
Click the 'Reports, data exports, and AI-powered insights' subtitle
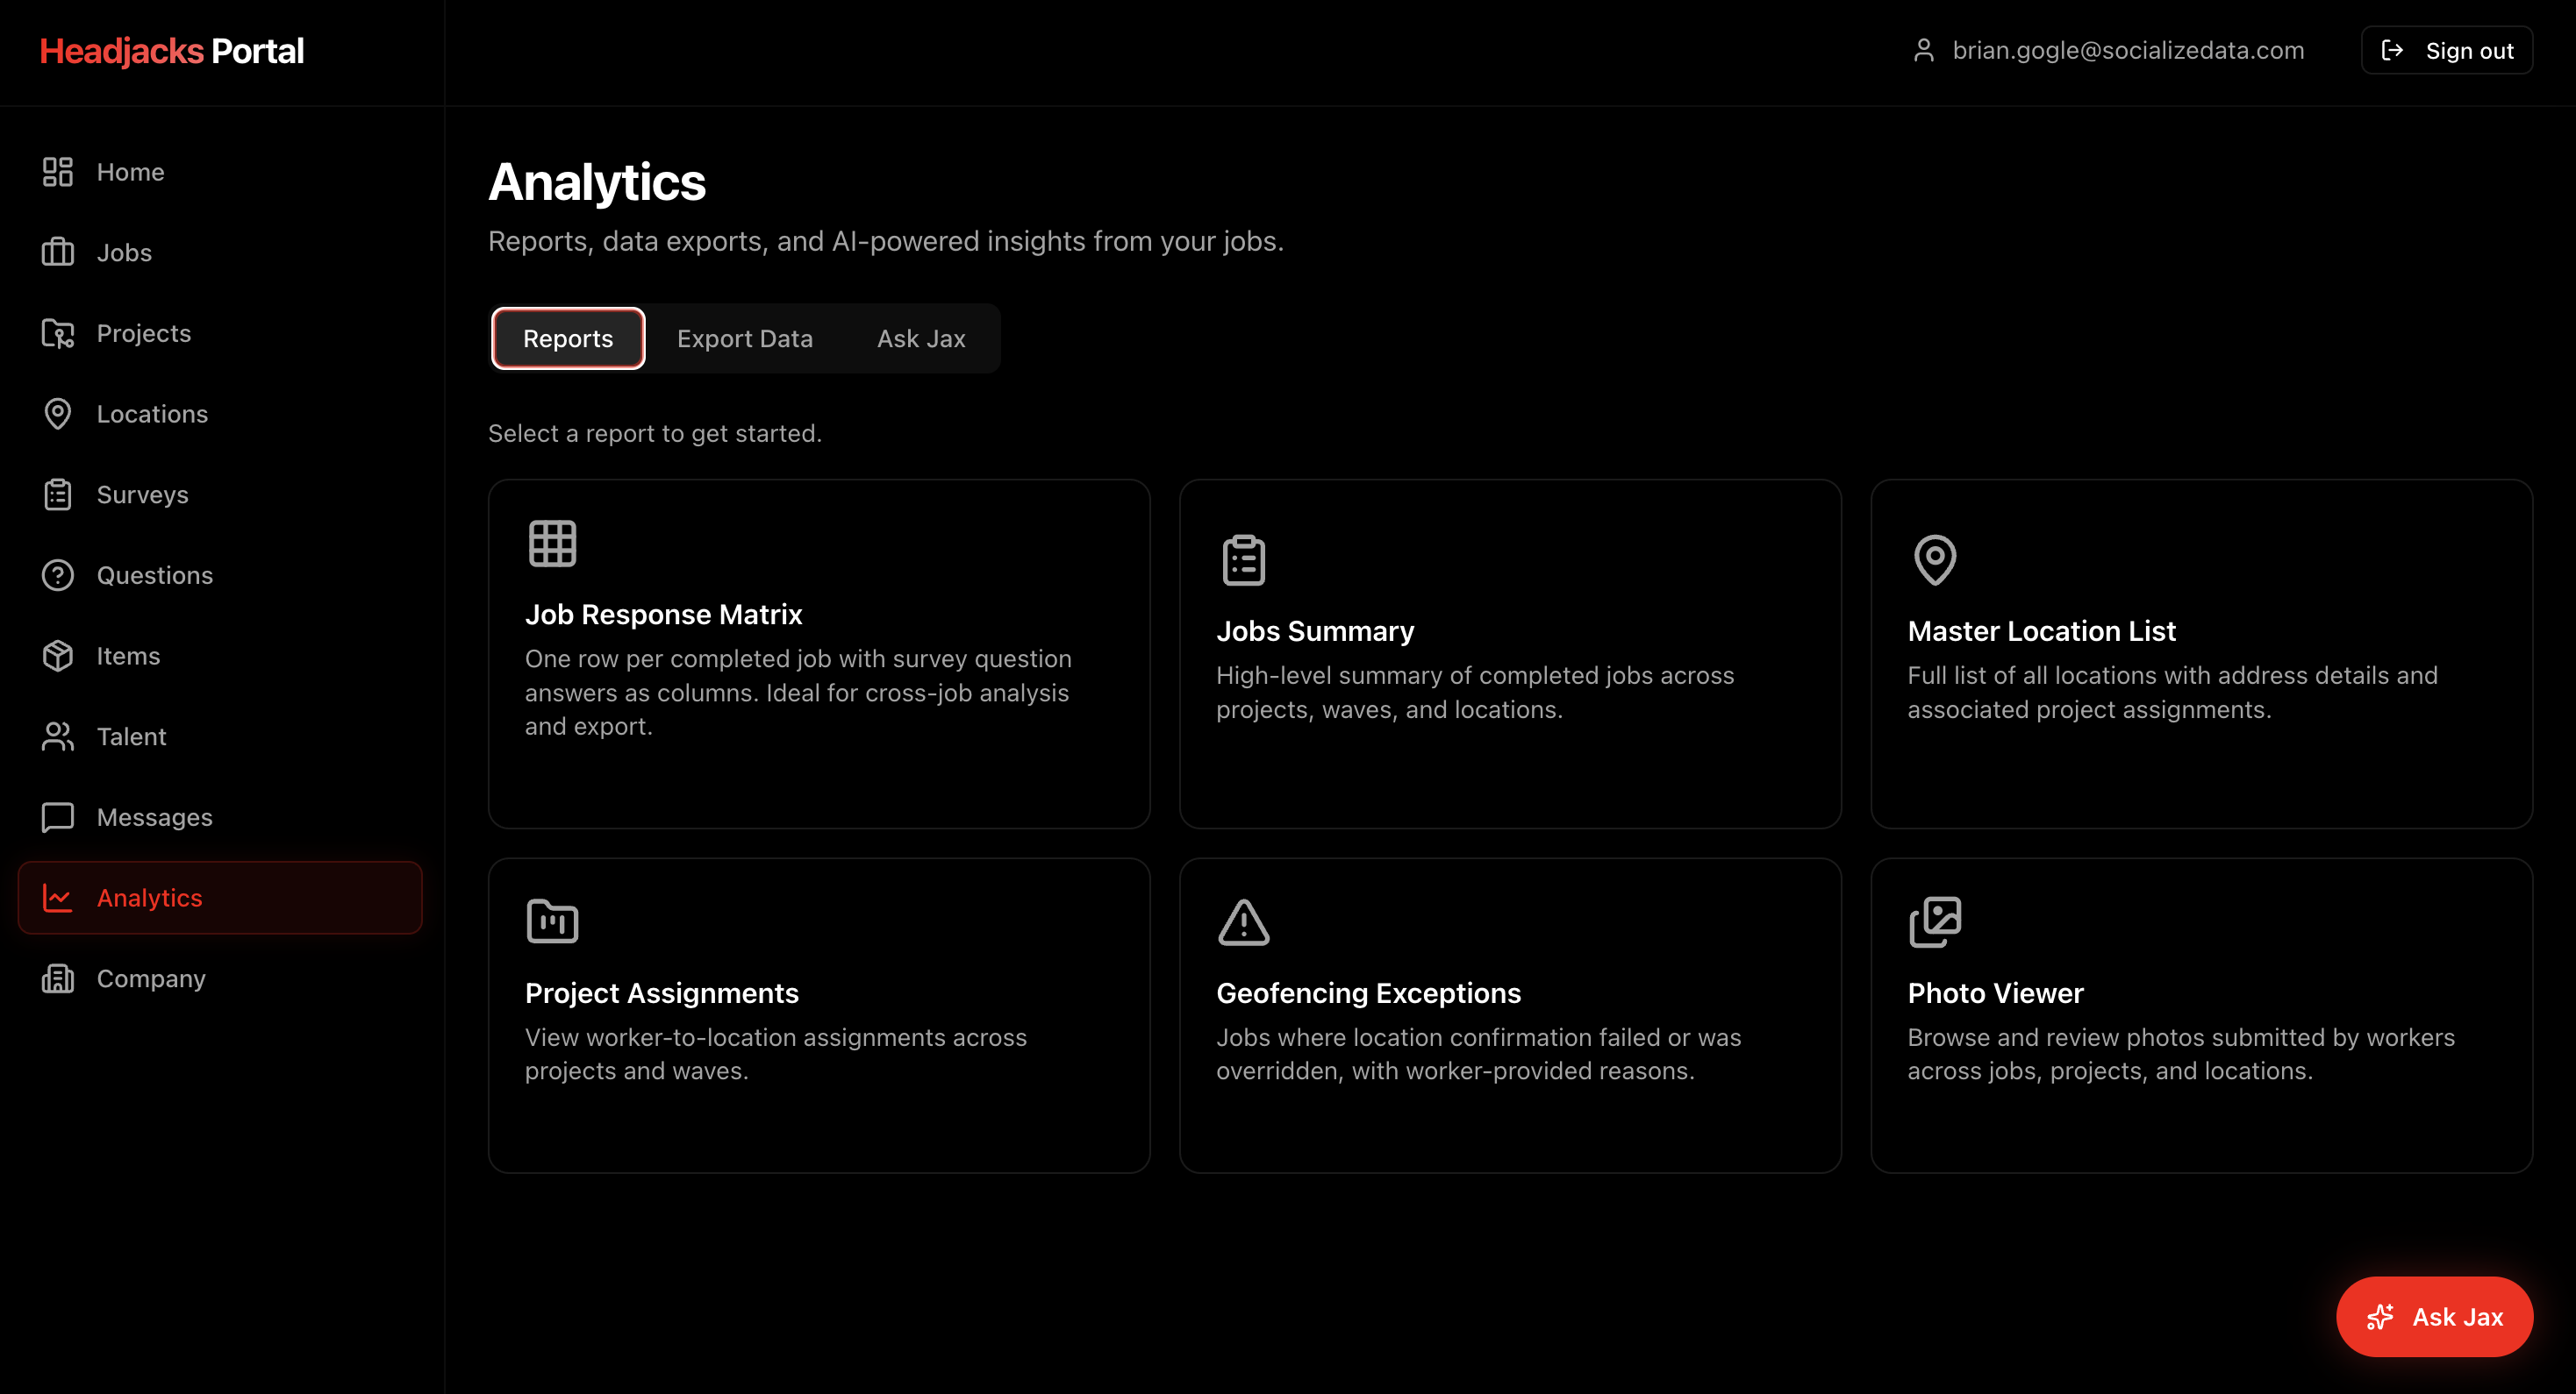coord(886,242)
